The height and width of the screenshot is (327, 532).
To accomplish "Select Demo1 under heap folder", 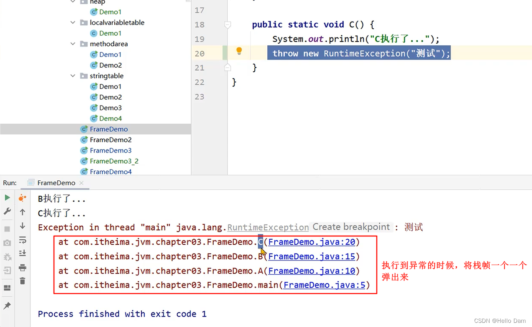I will click(x=110, y=12).
